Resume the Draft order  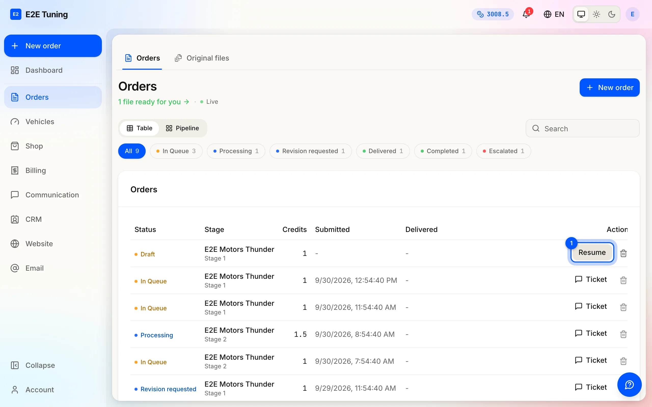(x=592, y=253)
